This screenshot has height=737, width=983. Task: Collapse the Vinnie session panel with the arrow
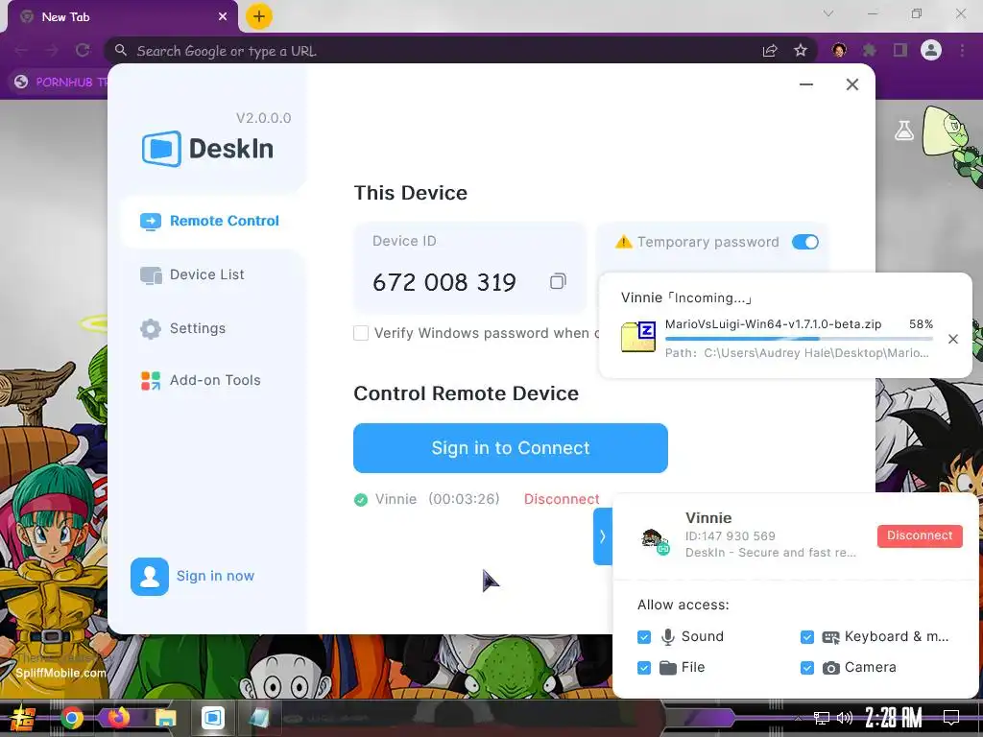point(603,536)
